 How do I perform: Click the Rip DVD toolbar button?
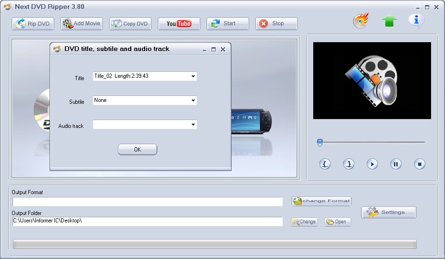33,24
